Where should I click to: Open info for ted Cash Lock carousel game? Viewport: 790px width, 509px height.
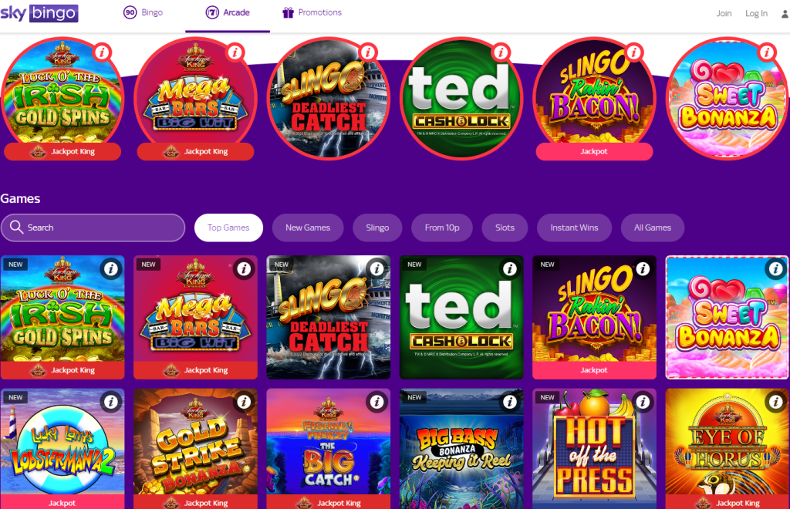coord(500,52)
